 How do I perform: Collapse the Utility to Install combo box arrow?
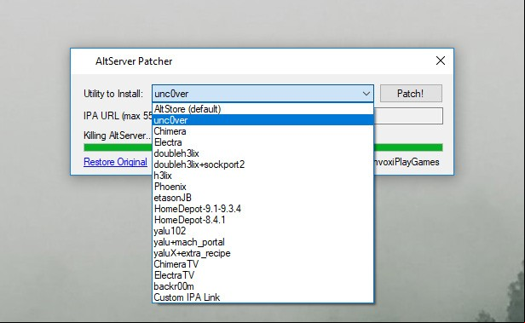366,94
